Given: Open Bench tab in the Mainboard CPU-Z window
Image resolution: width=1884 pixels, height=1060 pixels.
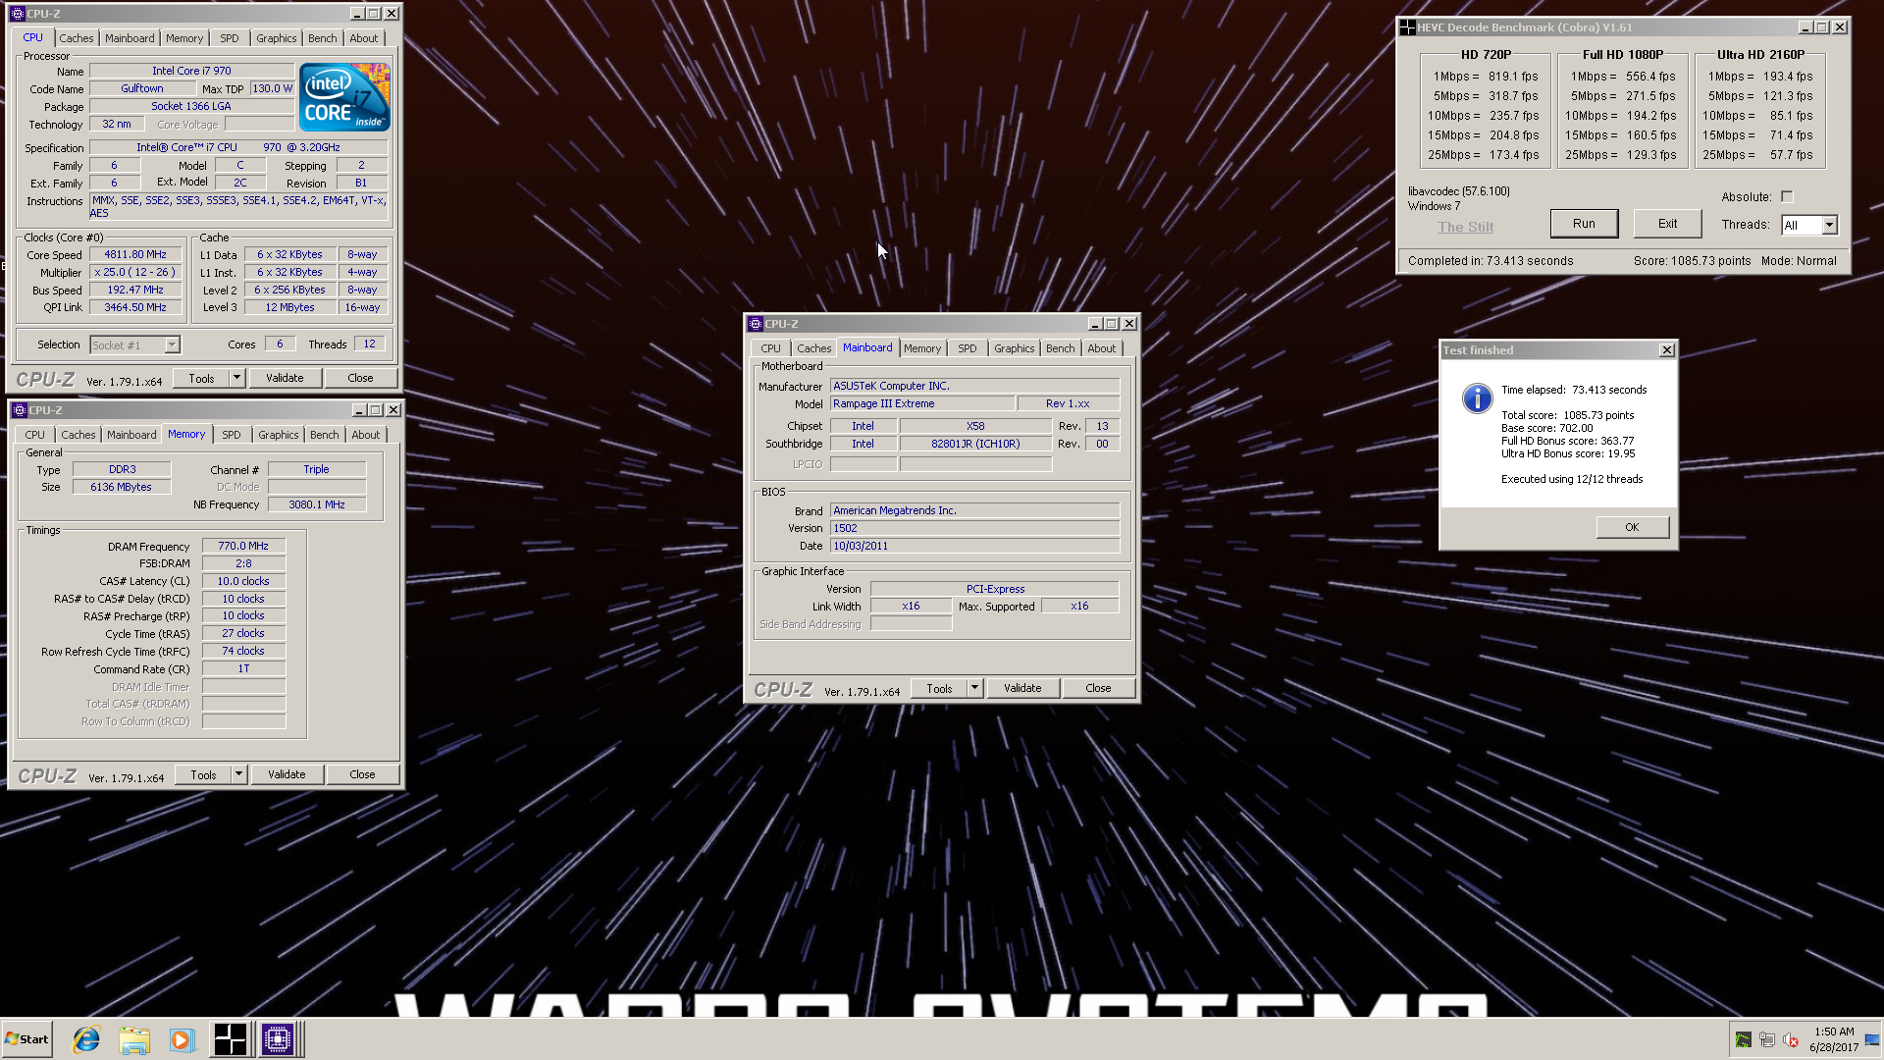Looking at the screenshot, I should (1060, 348).
